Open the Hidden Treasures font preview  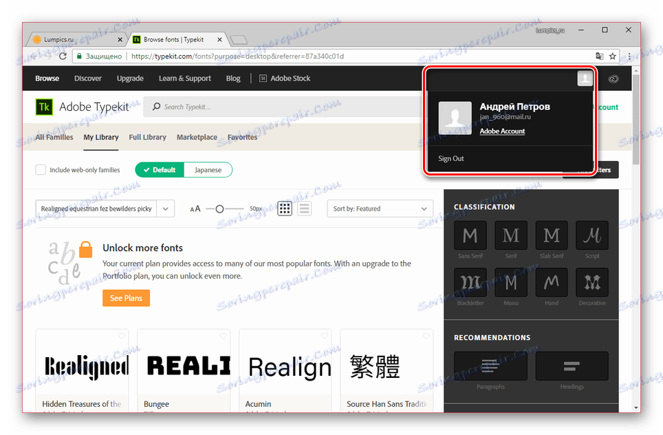pos(82,366)
